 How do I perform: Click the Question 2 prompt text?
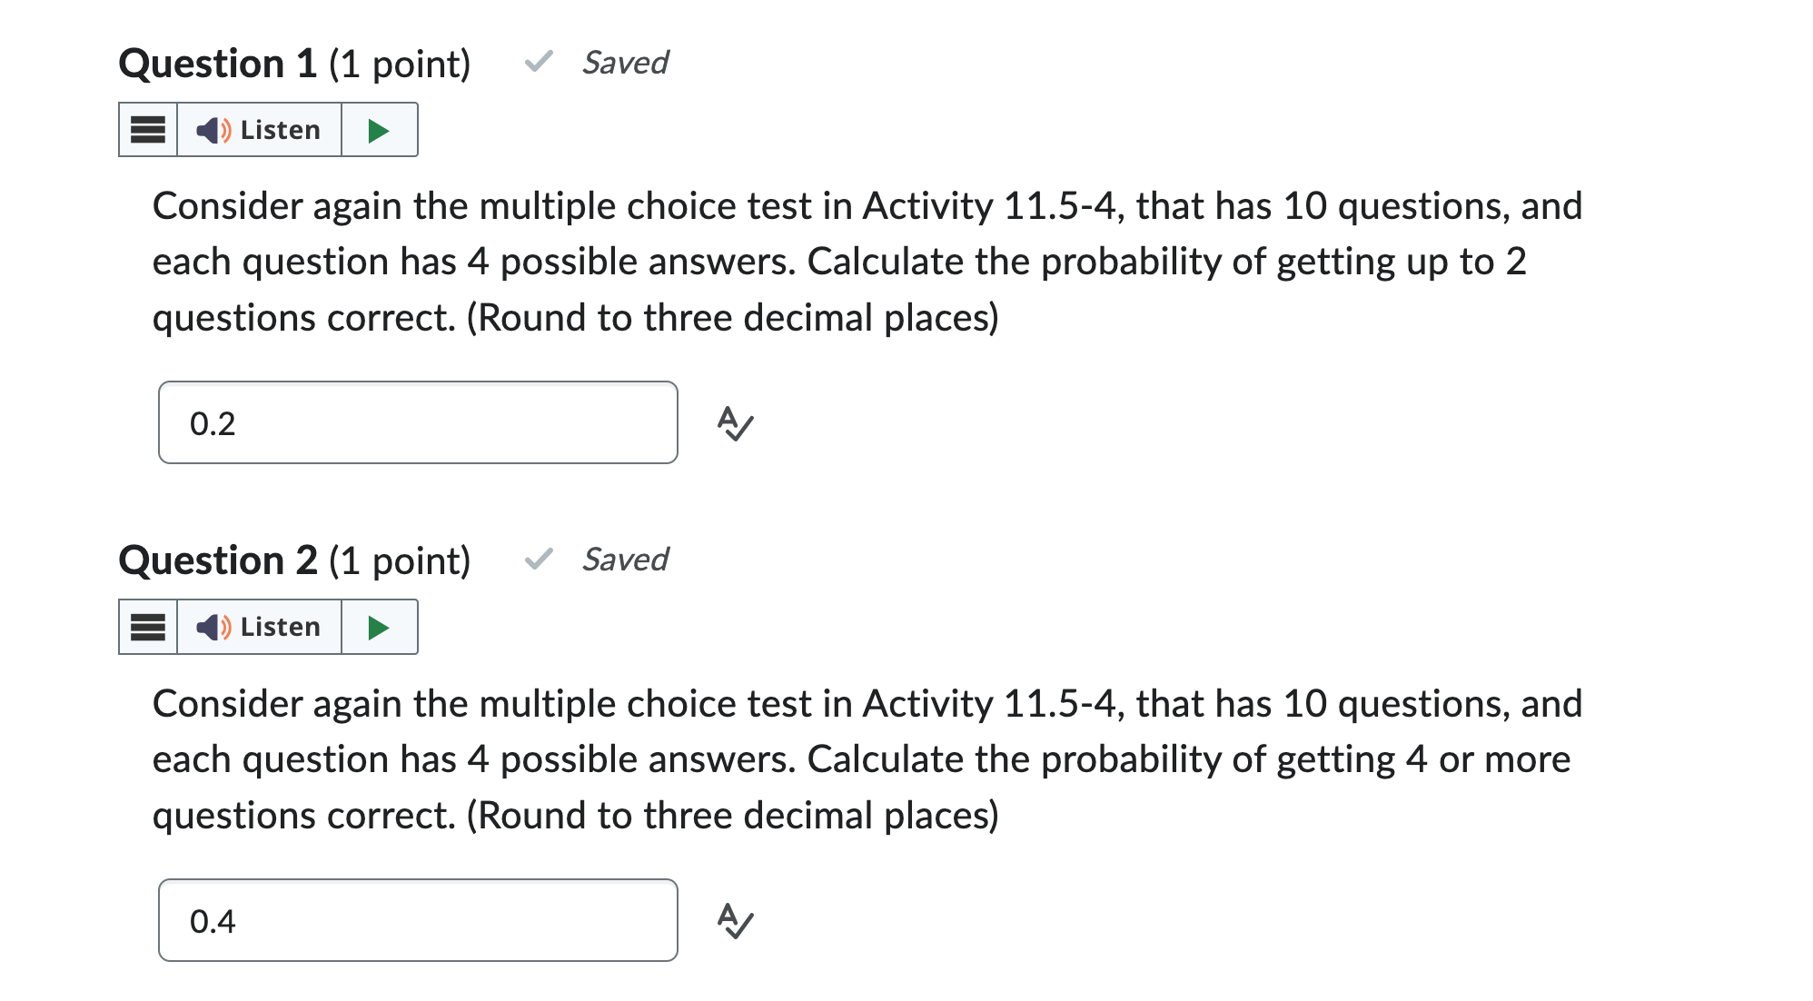coord(867,759)
